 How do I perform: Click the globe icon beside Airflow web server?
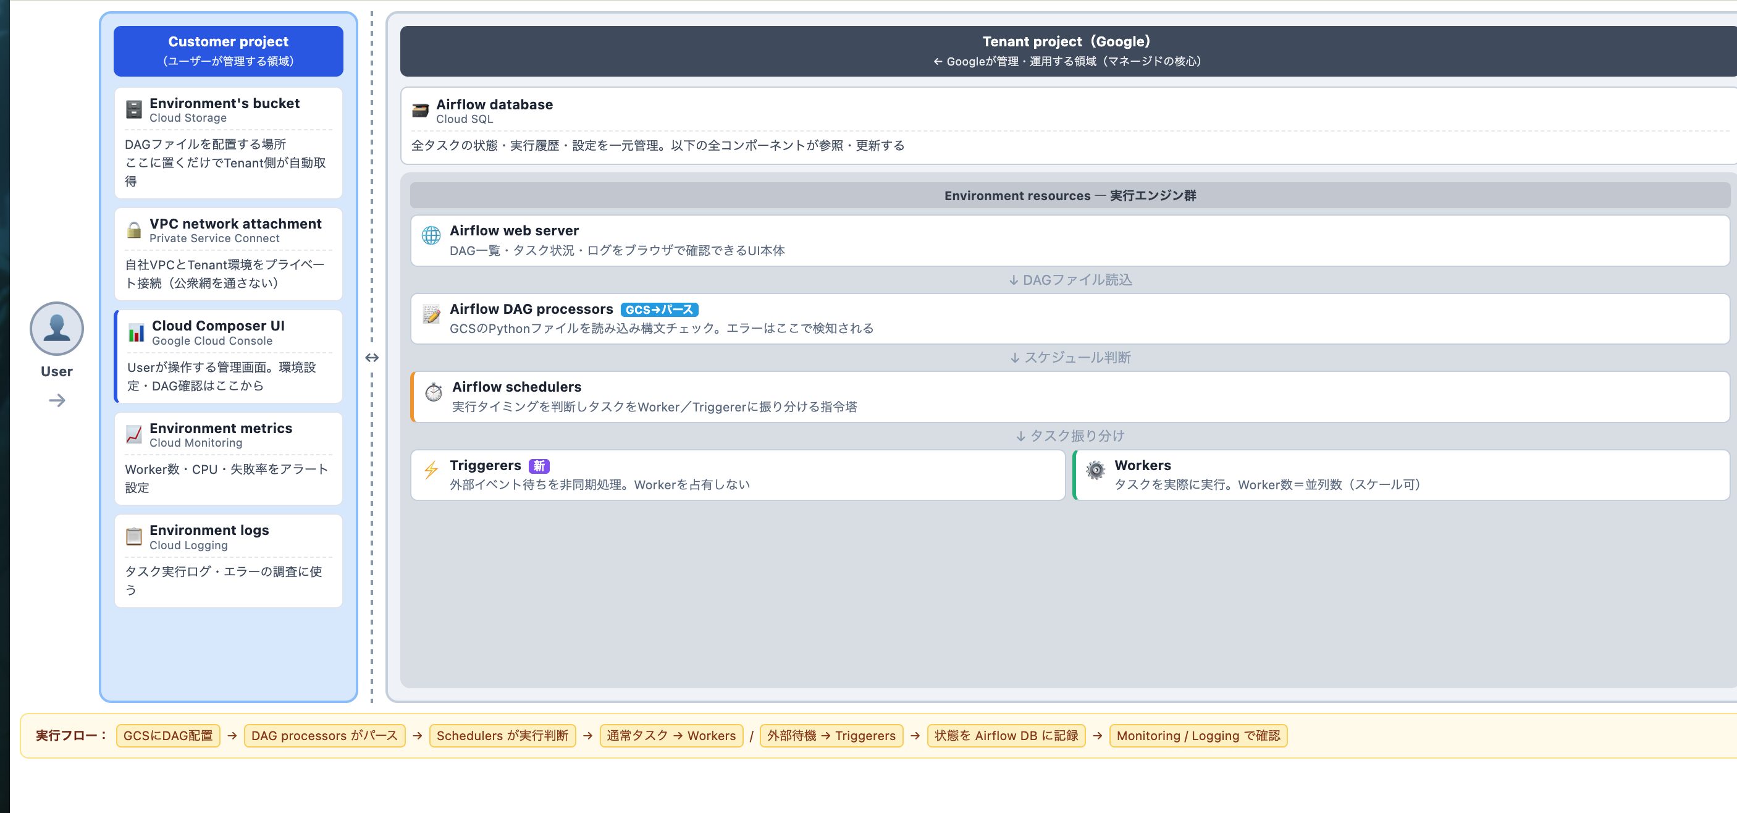pos(431,235)
